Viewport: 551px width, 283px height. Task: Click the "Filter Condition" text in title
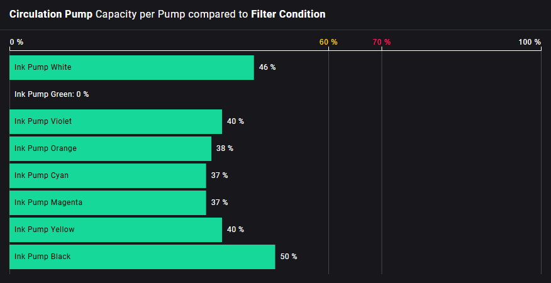(x=288, y=14)
